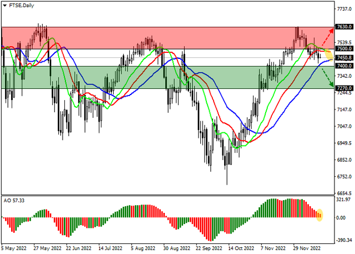Image resolution: width=355 pixels, height=254 pixels.
Task: Click the -390.34 oscillator scale value
Action: click(x=344, y=240)
